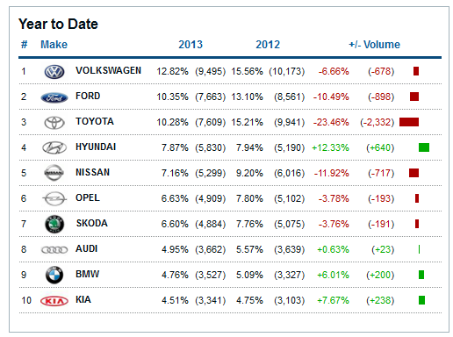Click the # column header
Image resolution: width=453 pixels, height=337 pixels.
coord(24,45)
